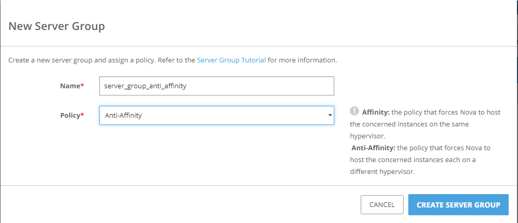Image resolution: width=518 pixels, height=223 pixels.
Task: Focus the Name input field
Action: 216,86
